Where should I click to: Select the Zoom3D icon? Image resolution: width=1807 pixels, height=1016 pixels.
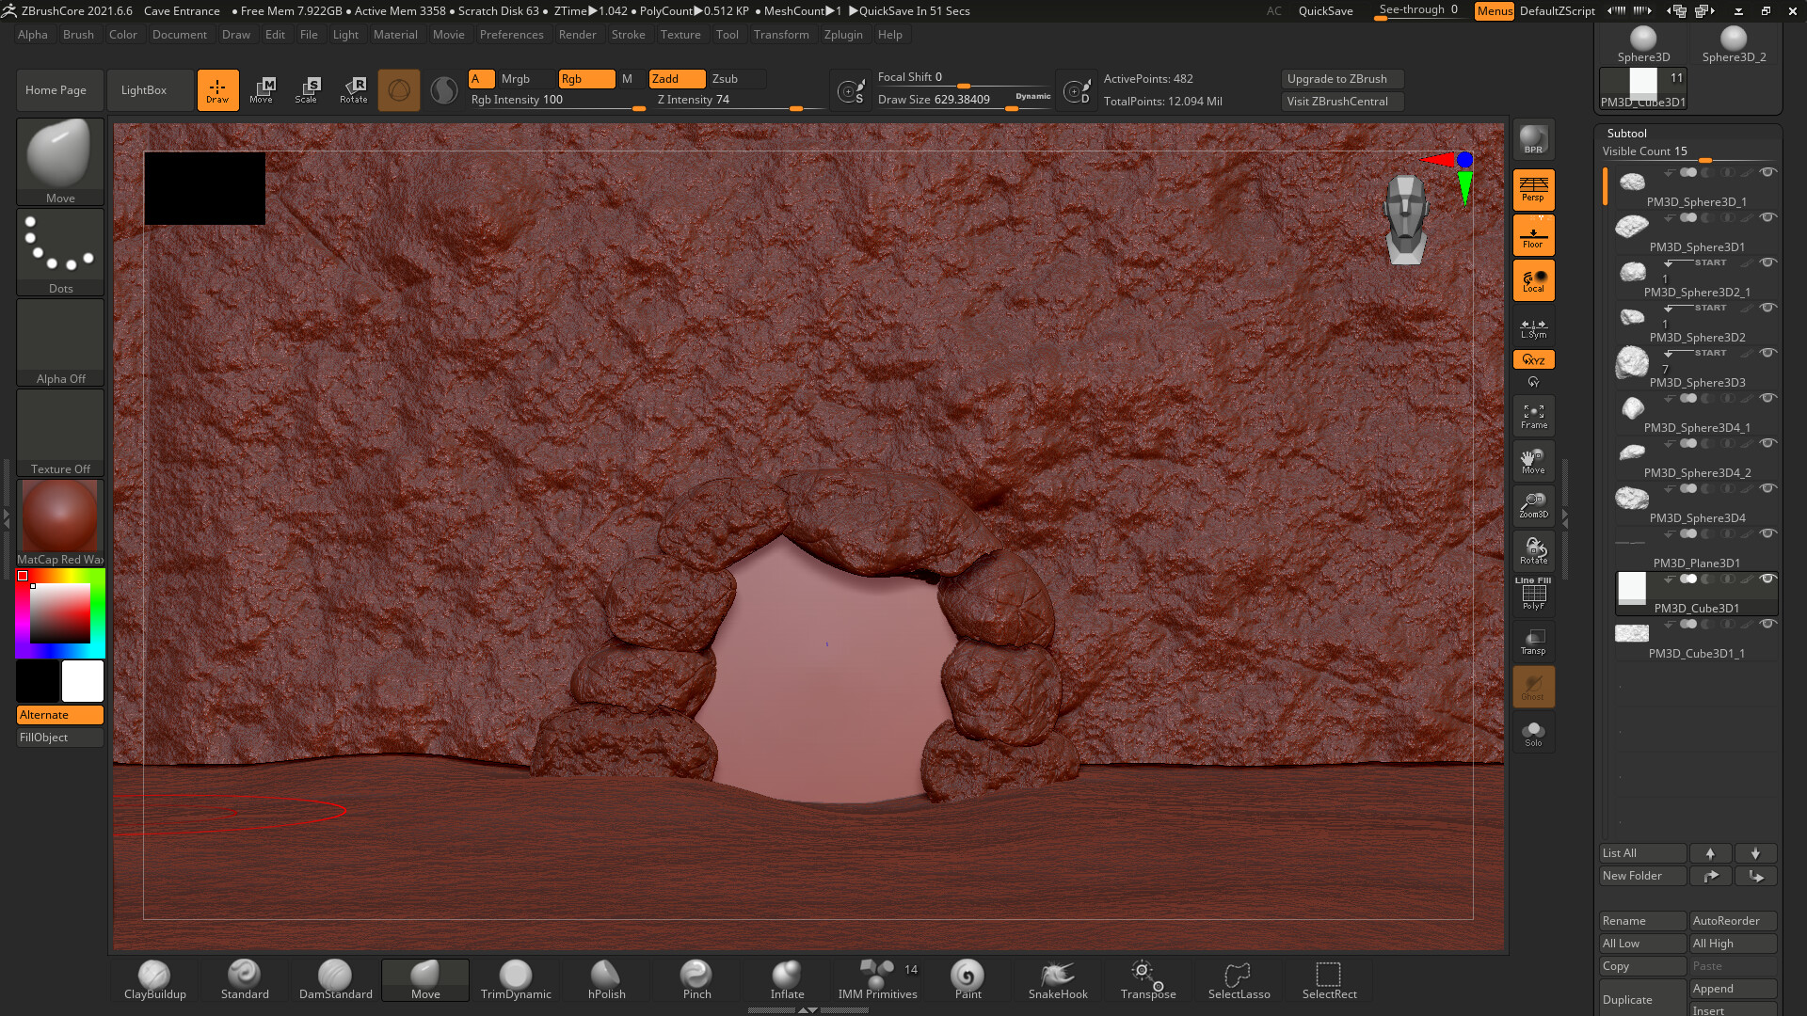pos(1533,505)
